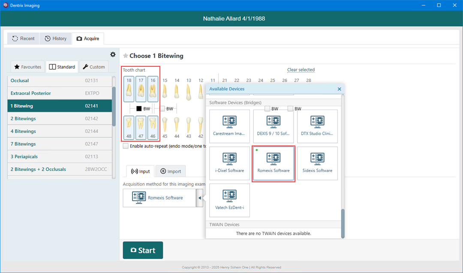Collapse the device list arrow beside Romexis Software
Viewport: 463px width, 273px height.
199,198
